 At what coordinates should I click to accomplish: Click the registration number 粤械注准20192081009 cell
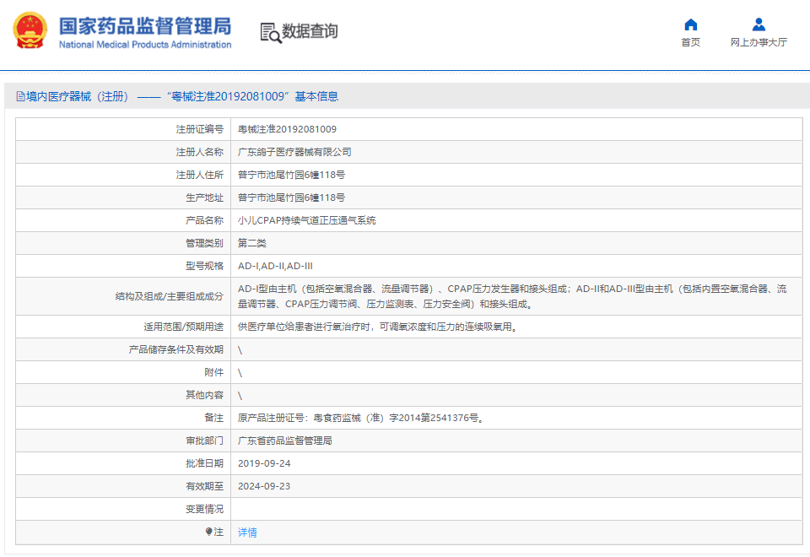[287, 129]
